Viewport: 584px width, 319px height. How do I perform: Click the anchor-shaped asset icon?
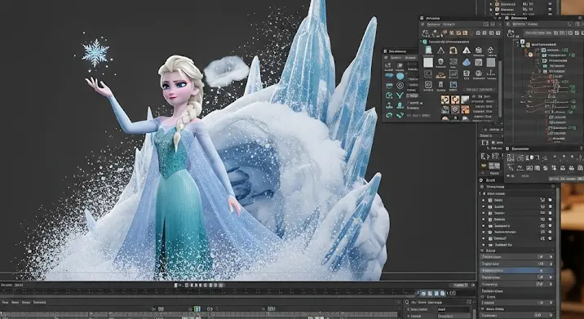point(491,73)
